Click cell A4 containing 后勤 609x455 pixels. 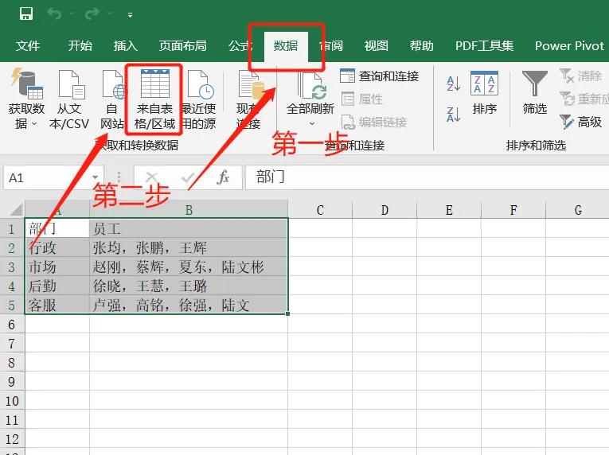pyautogui.click(x=57, y=286)
